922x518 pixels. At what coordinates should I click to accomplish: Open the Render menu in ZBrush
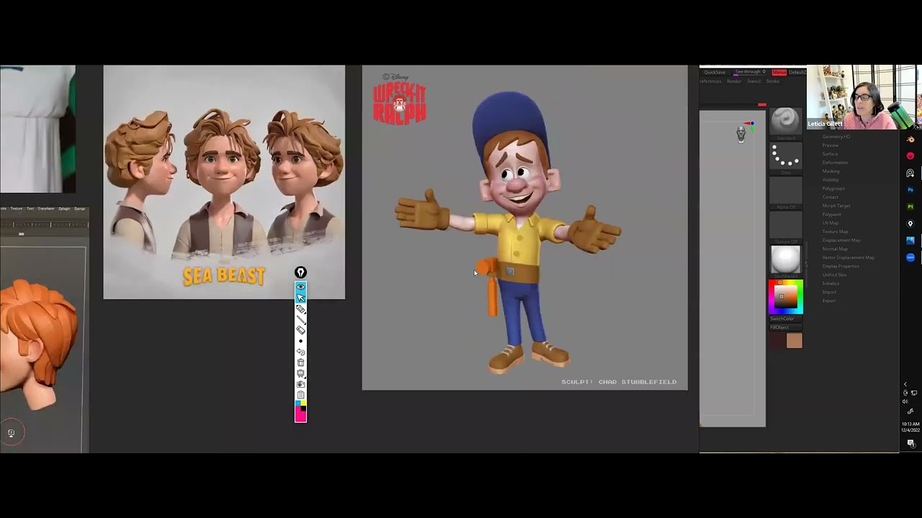[x=734, y=81]
